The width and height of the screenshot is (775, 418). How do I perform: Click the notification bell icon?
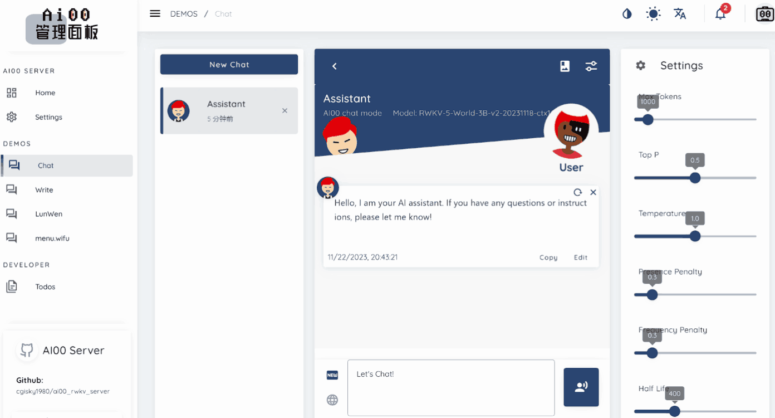click(720, 13)
